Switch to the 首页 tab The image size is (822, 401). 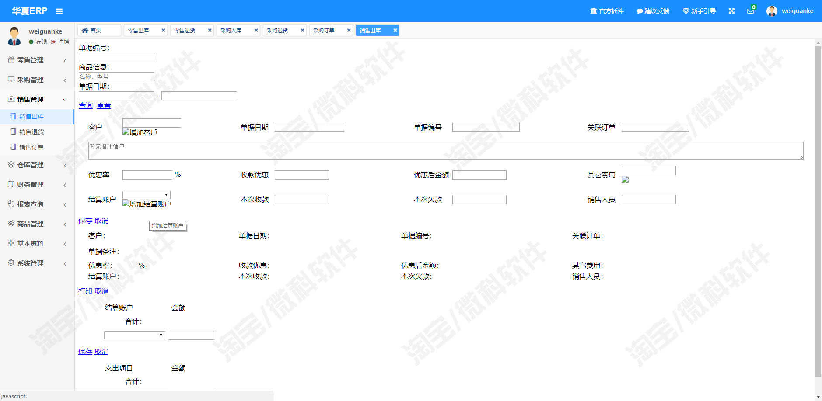pos(99,30)
